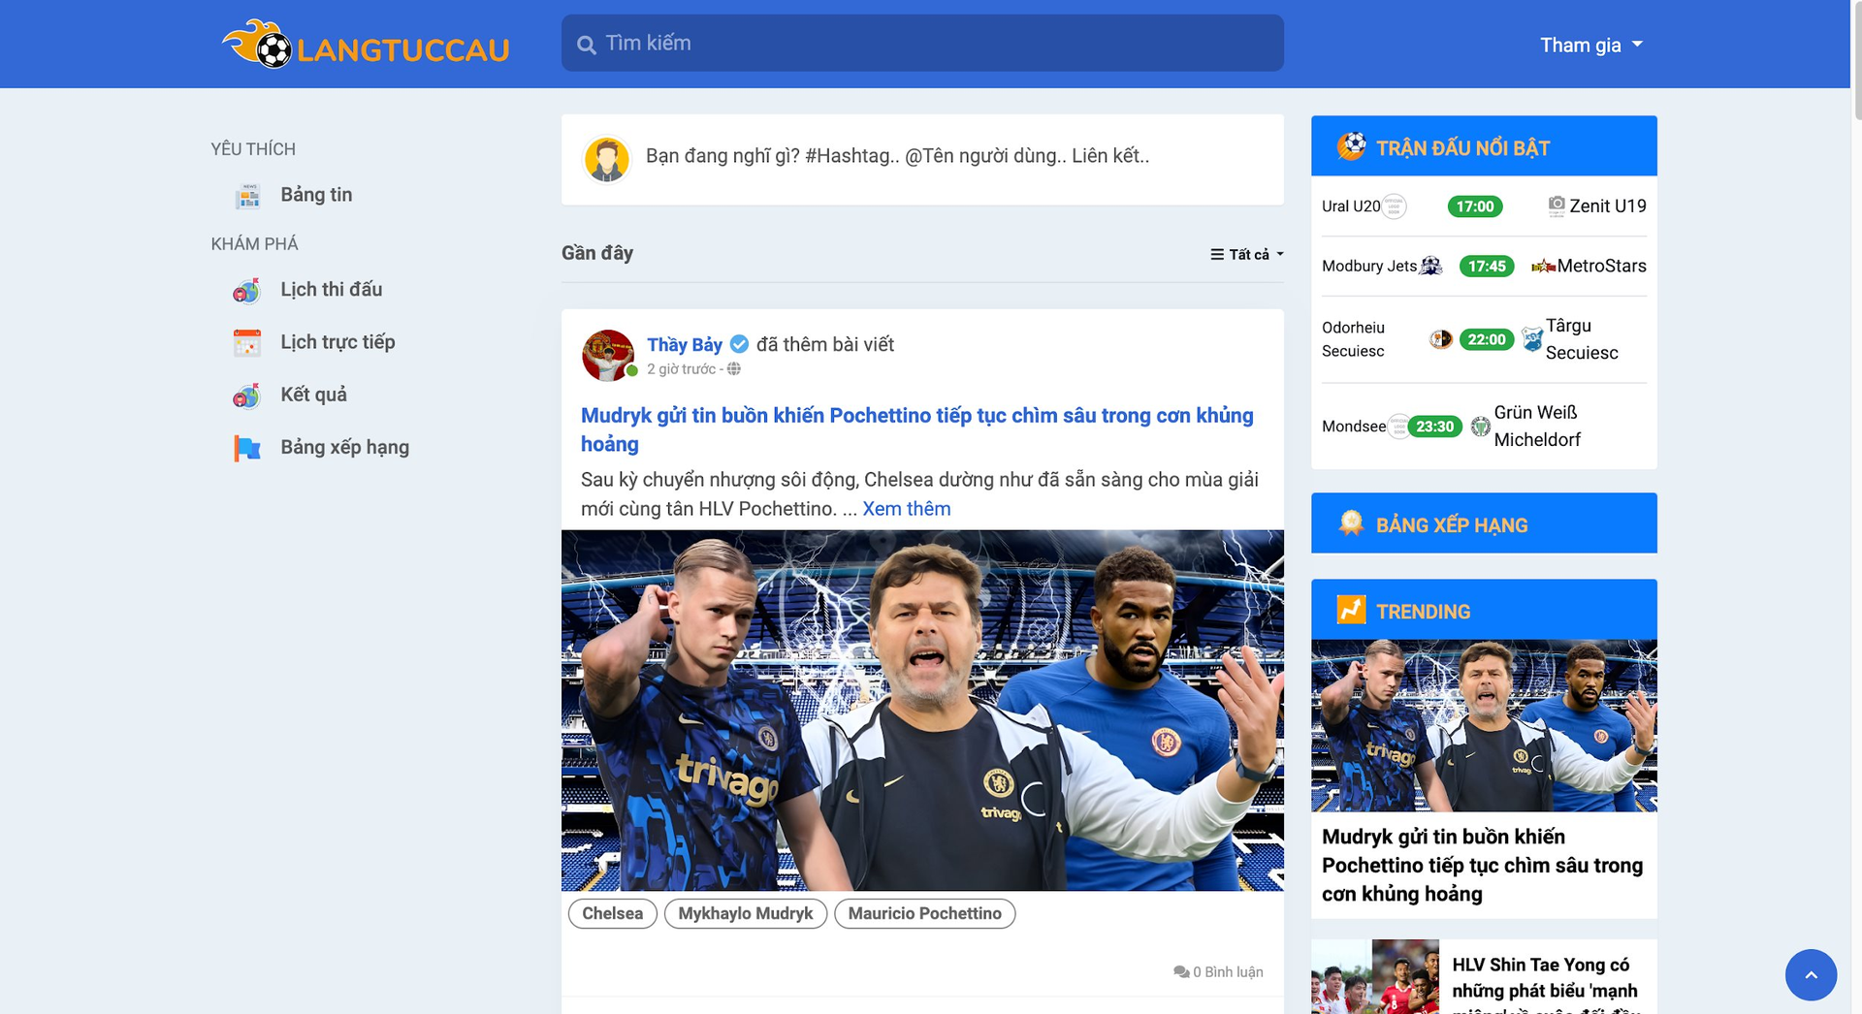Open Bảng tin from the sidebar
1862x1014 pixels.
[315, 194]
